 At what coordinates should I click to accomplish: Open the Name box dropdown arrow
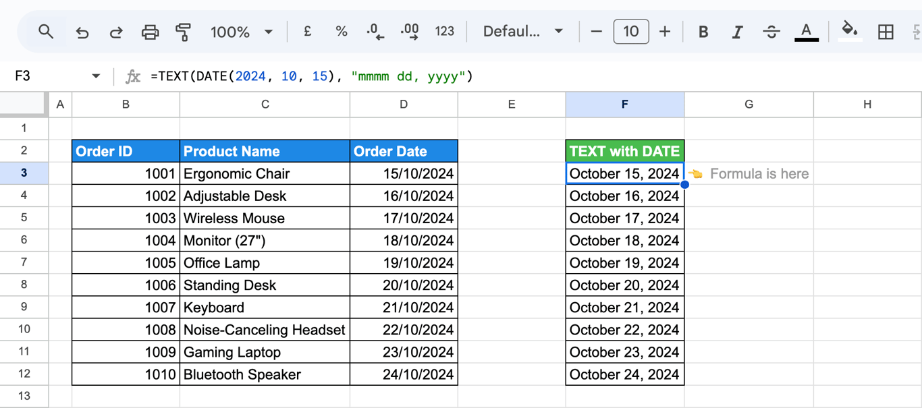pos(95,76)
